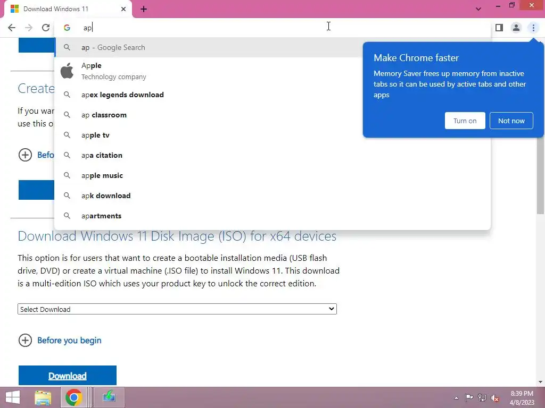Open tab search chevron in title bar
This screenshot has width=545, height=408.
(x=478, y=9)
